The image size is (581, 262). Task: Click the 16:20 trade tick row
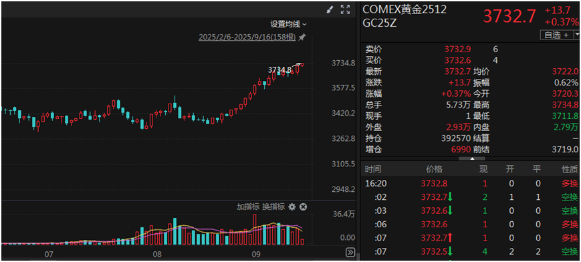471,183
